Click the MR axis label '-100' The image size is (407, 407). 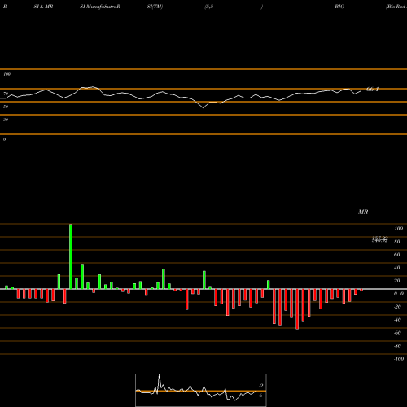coord(399,359)
